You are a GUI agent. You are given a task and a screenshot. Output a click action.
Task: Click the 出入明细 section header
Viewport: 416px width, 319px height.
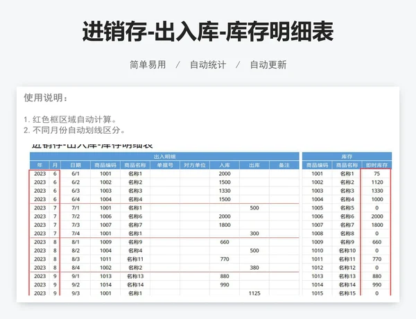[164, 157]
